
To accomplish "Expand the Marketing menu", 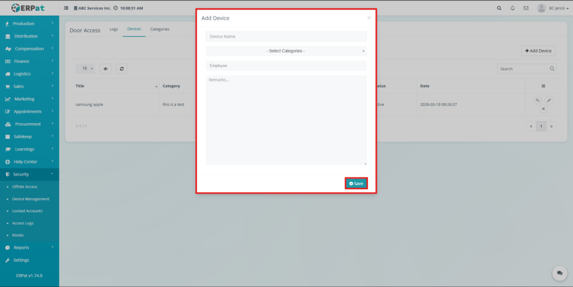I will (29, 99).
